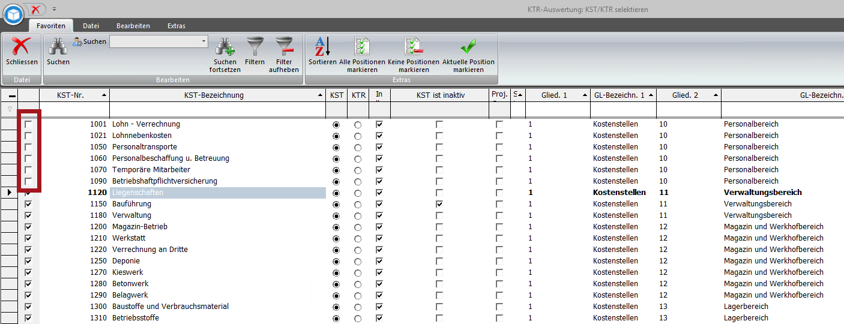The height and width of the screenshot is (324, 844).
Task: Click the round application menu button
Action: pos(13,14)
